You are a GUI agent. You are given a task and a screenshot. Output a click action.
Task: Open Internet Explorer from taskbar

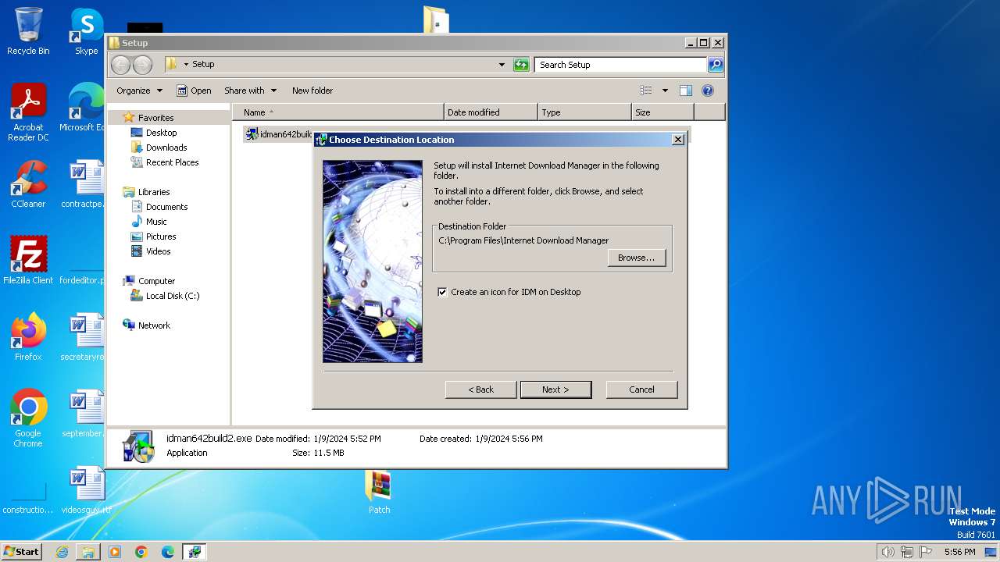pos(62,552)
